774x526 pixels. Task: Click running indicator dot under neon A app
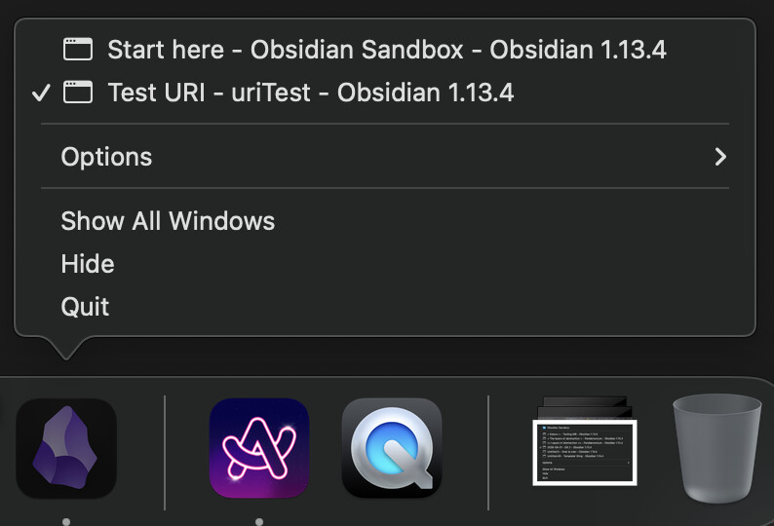[259, 521]
